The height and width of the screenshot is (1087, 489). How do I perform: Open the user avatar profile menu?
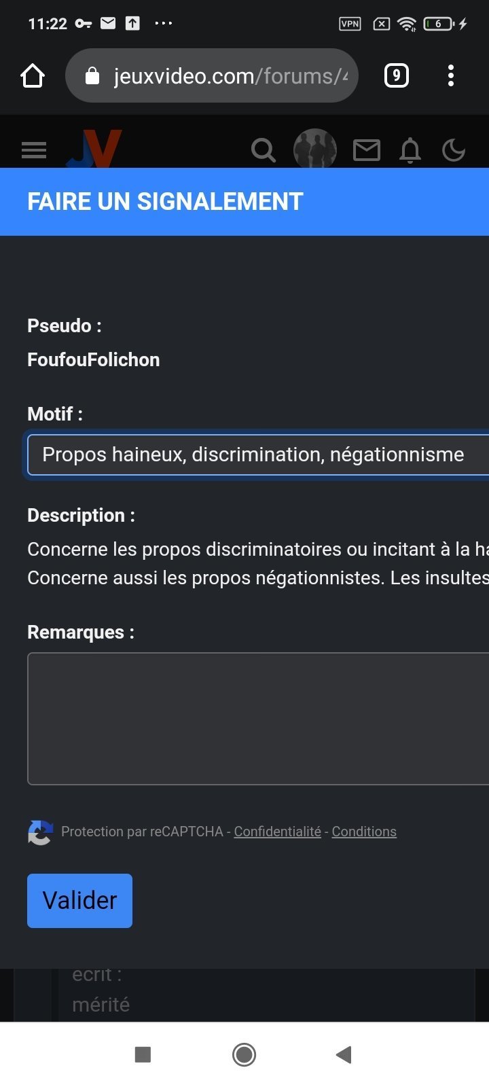315,149
